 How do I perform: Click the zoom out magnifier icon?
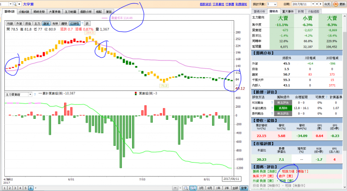tap(186, 188)
